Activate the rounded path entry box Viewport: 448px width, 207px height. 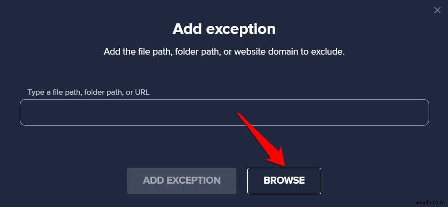tap(224, 112)
